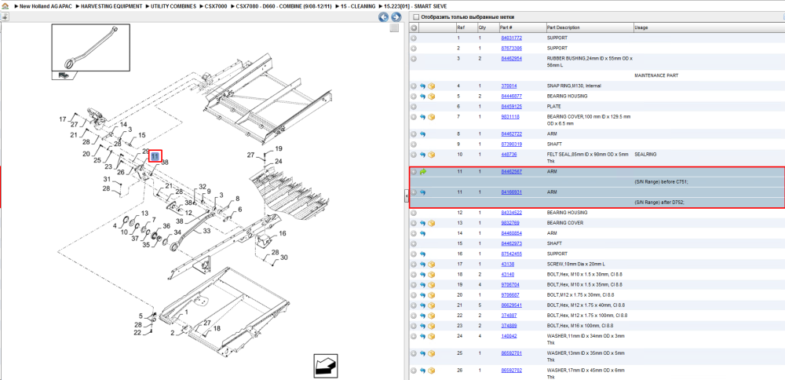Add part 87673306 using its circle icon
The height and width of the screenshot is (380, 785).
[414, 49]
